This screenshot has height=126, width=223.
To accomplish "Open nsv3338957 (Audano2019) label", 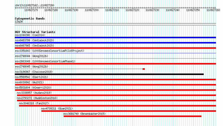I will pos(34,93).
